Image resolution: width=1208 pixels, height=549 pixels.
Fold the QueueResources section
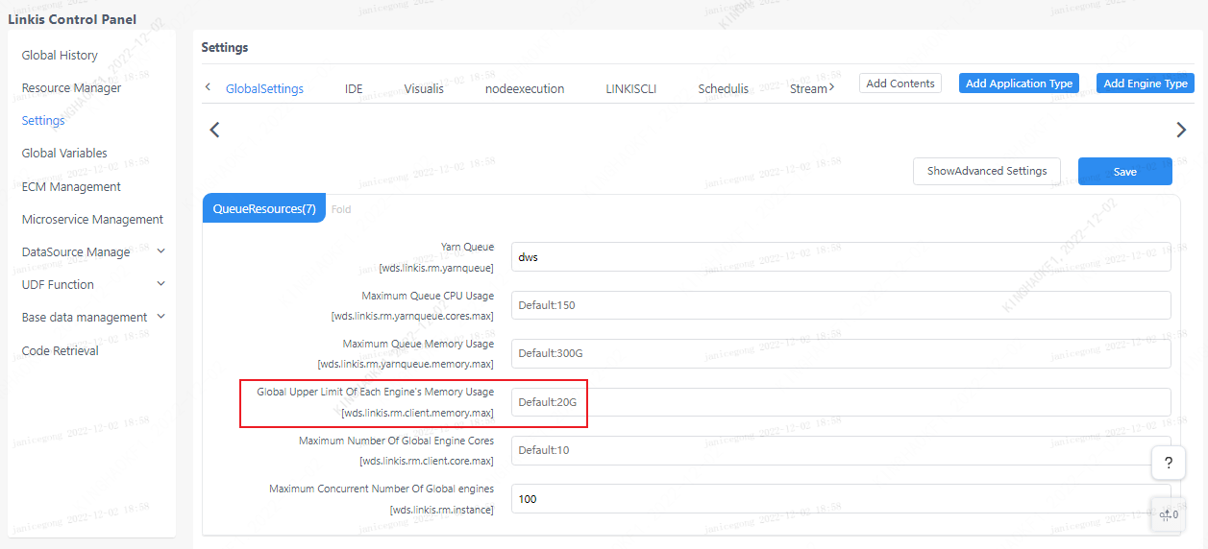point(341,209)
